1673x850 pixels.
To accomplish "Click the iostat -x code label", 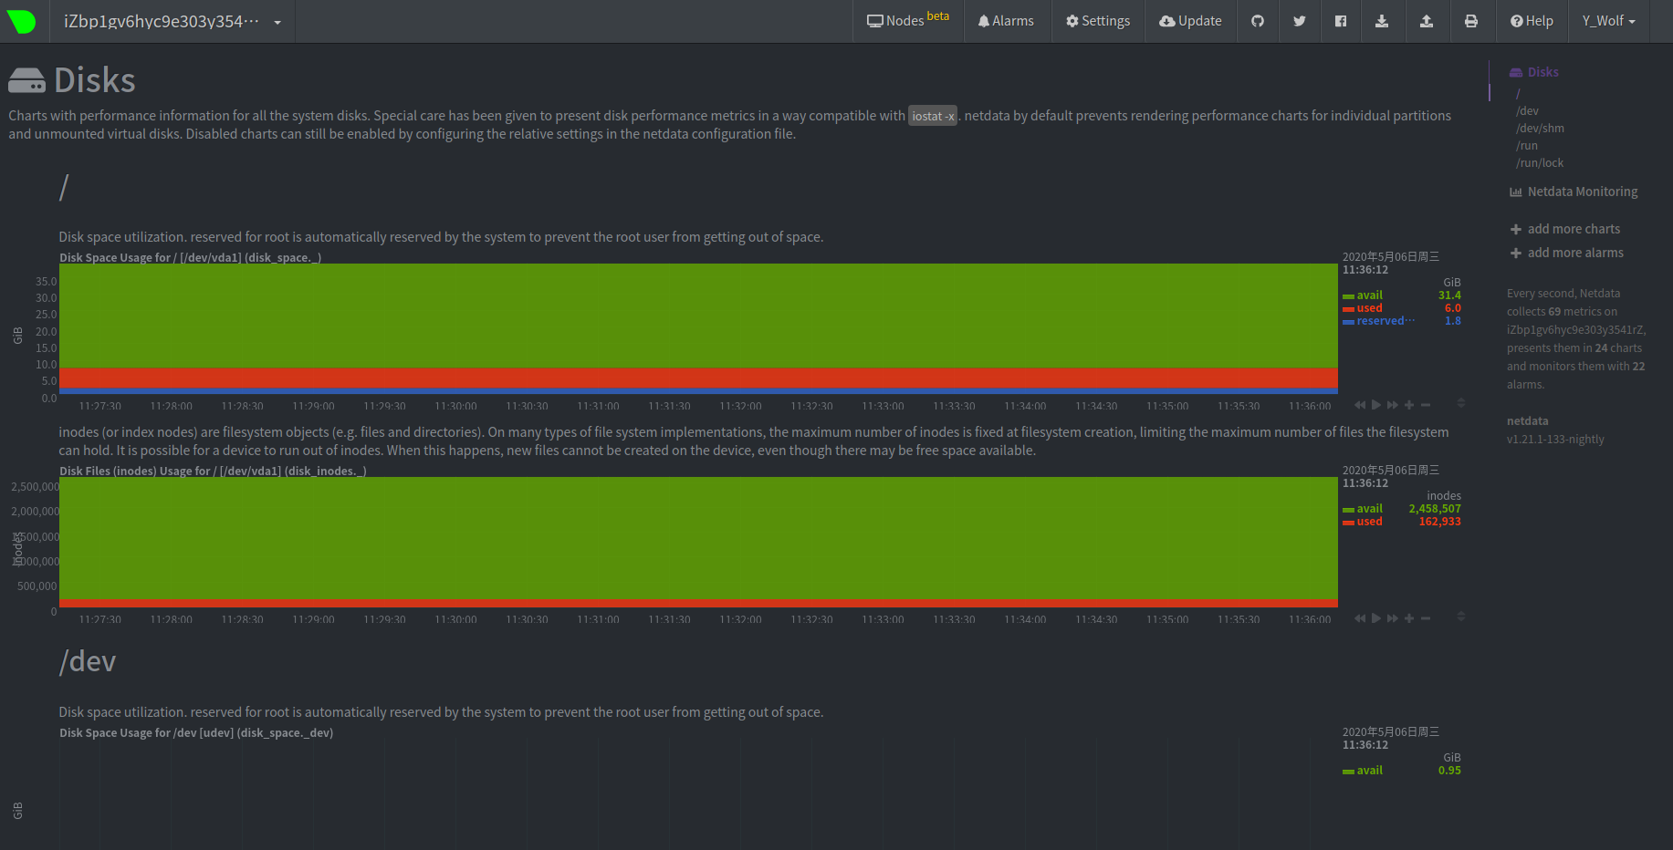I will coord(933,116).
